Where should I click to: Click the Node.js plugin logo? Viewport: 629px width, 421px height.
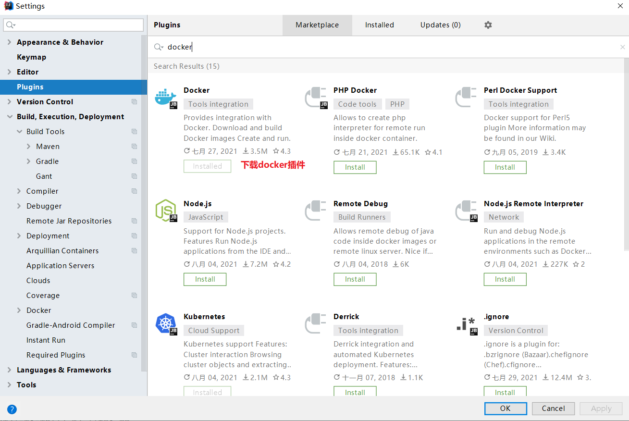166,211
